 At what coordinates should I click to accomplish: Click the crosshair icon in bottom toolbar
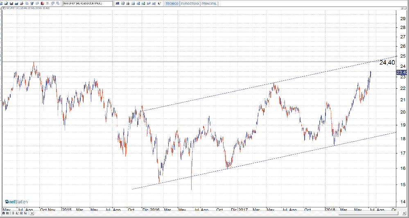(x=13, y=213)
